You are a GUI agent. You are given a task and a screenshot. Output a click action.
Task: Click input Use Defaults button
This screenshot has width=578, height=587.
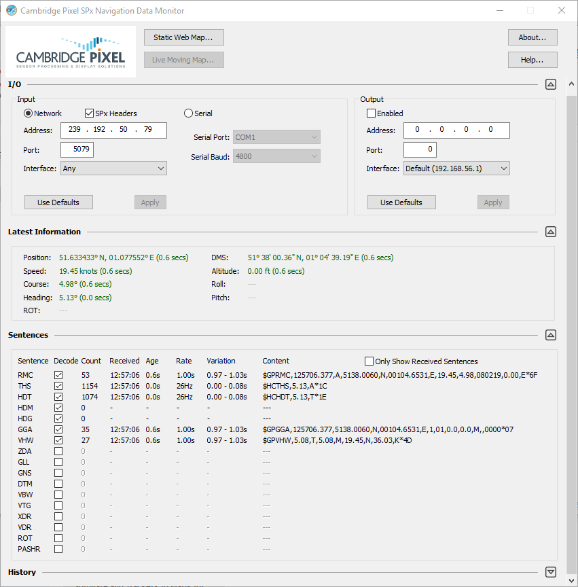pos(58,202)
